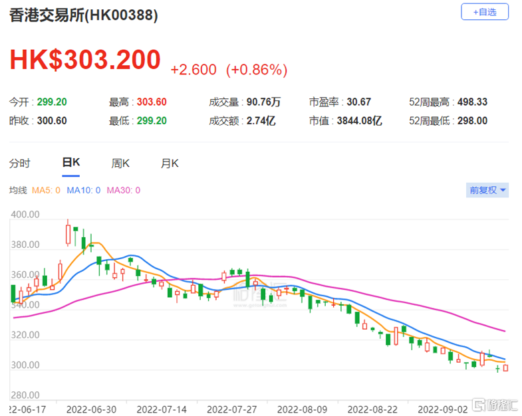Select the 日K tab

[x=71, y=162]
